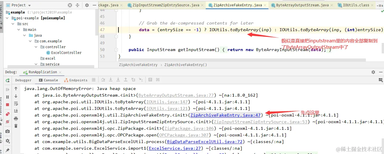Open Debugger tab

click(x=23, y=80)
